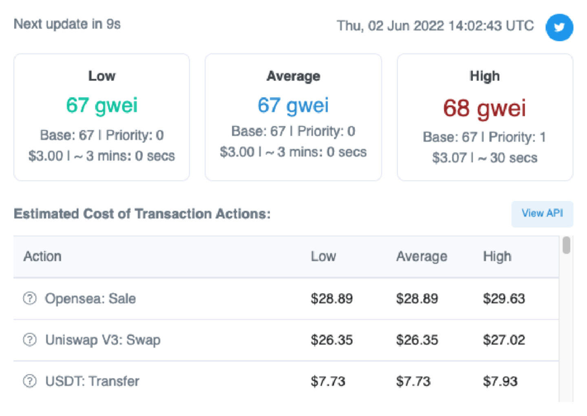The width and height of the screenshot is (587, 416).
Task: Click the table's vertical scrollbar thumb
Action: (566, 245)
